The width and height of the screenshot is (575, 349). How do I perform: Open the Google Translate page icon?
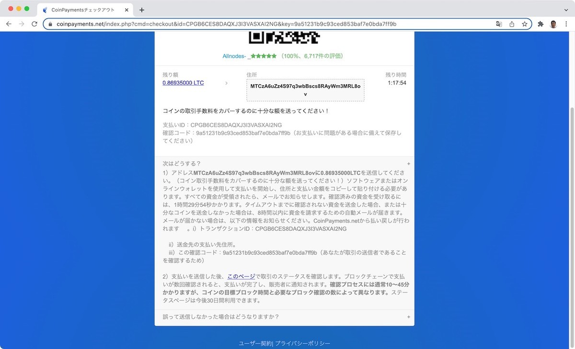coord(499,24)
